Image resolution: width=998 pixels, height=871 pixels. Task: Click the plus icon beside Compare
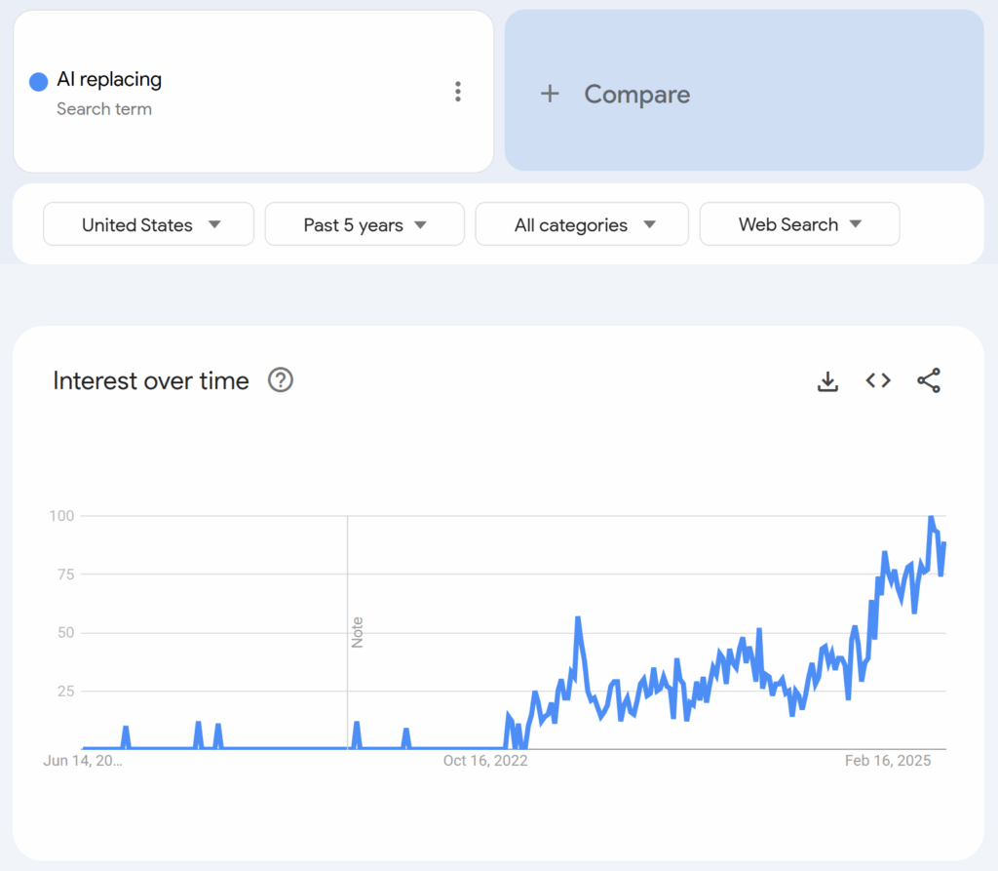[550, 94]
